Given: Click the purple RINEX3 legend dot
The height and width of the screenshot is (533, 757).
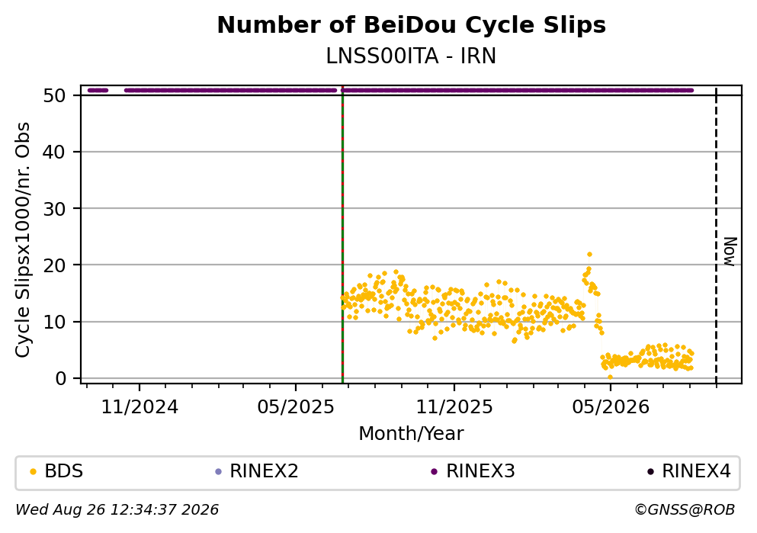Looking at the screenshot, I should click(434, 472).
